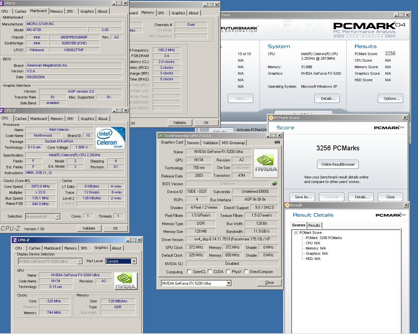Enable the CUDA checkbox
The width and height of the screenshot is (418, 334).
pos(210,271)
